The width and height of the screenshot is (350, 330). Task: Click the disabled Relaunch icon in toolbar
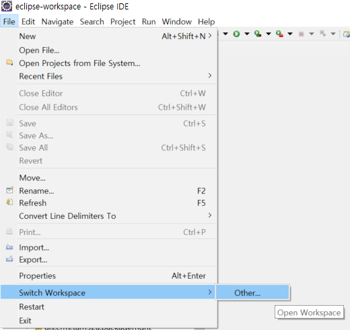[322, 34]
